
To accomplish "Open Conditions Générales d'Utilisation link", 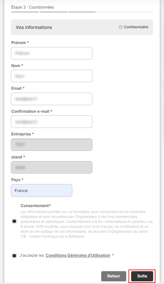I will click(78, 255).
